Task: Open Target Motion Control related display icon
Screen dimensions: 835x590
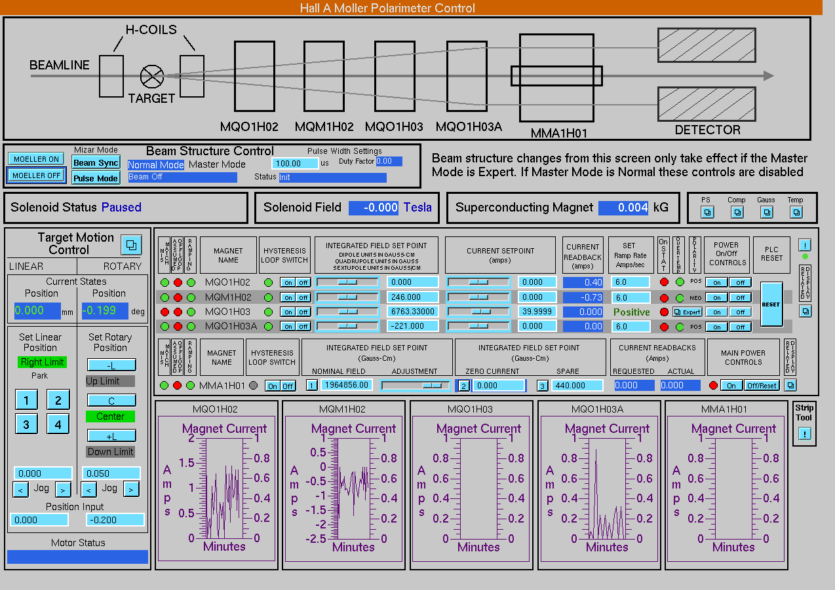Action: click(x=131, y=245)
